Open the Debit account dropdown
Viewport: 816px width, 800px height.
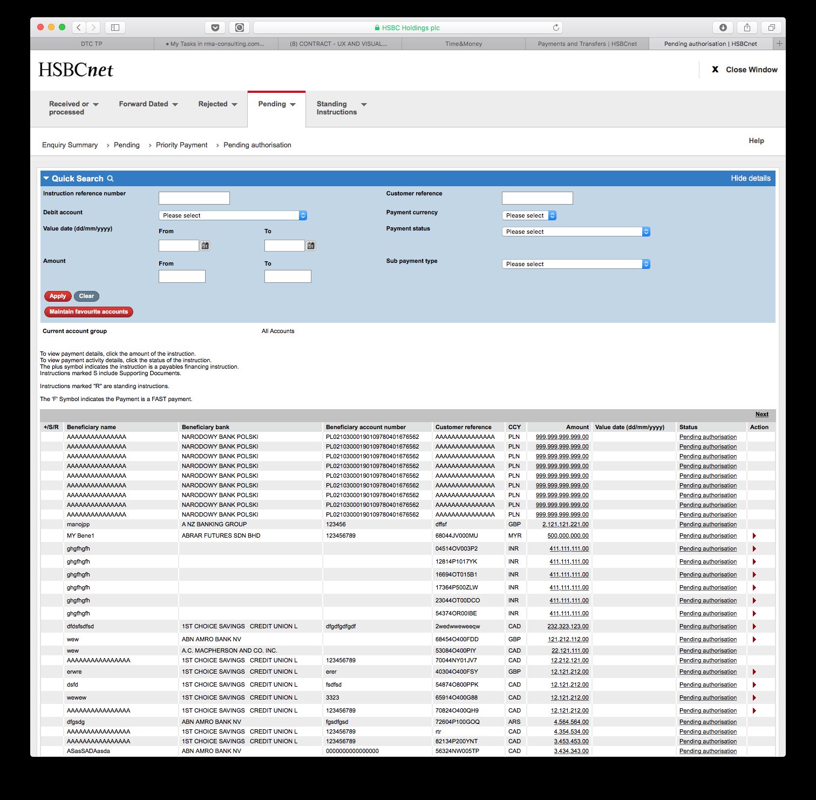point(233,215)
